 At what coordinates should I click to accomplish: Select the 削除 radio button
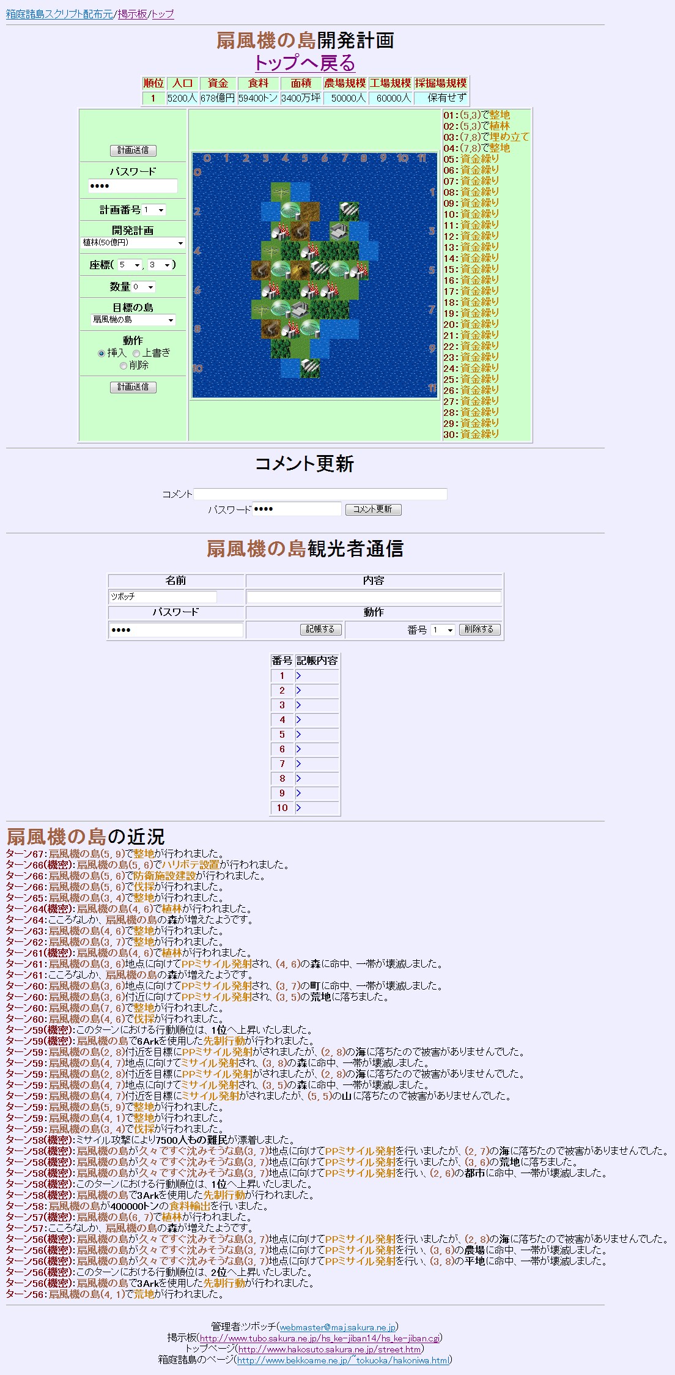[124, 366]
